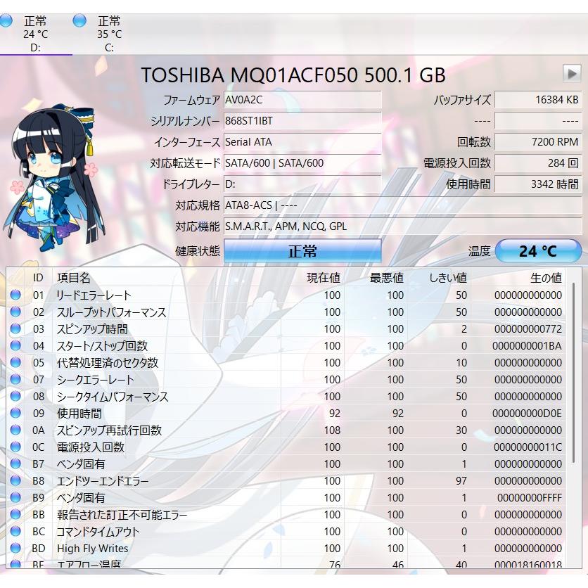The width and height of the screenshot is (588, 588).
Task: Select the 代替処理済のセクタ数 row name
Action: tap(108, 363)
